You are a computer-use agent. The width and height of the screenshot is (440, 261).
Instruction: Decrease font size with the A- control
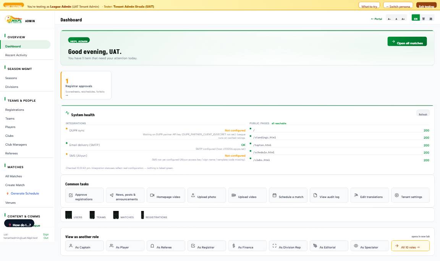pos(389,19)
